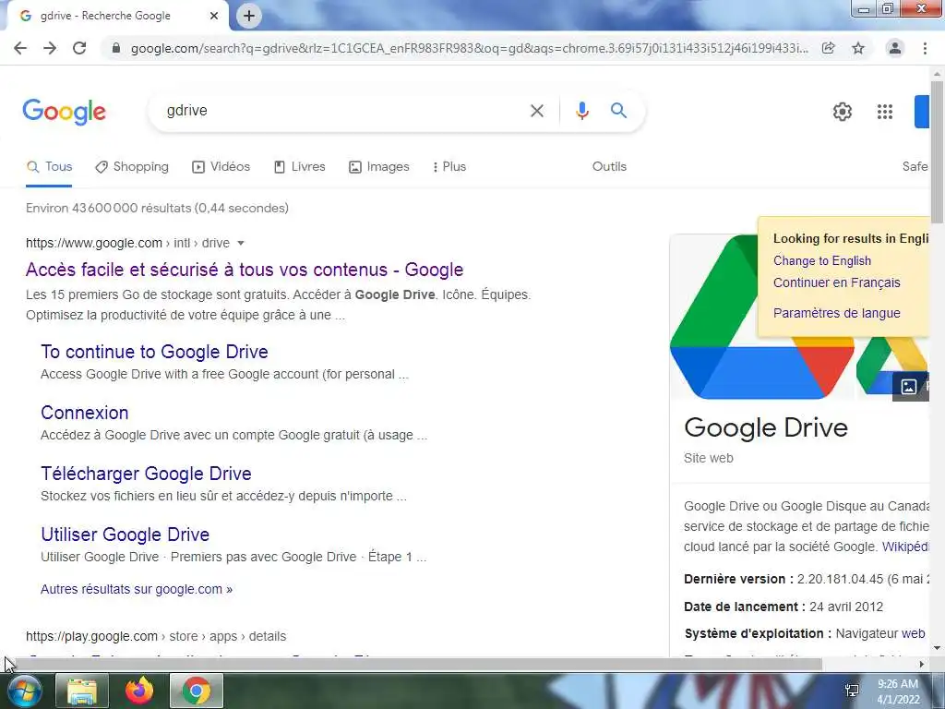Click the address bar URL
The height and width of the screenshot is (709, 945).
click(x=469, y=48)
